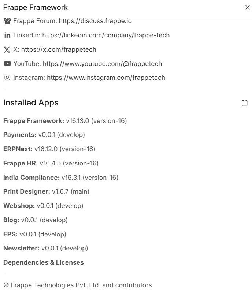Image resolution: width=252 pixels, height=295 pixels.
Task: Click the Frappe Forum people icon
Action: 7,21
